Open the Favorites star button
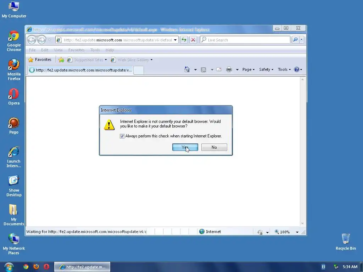Image resolution: width=363 pixels, height=272 pixels. (40, 59)
